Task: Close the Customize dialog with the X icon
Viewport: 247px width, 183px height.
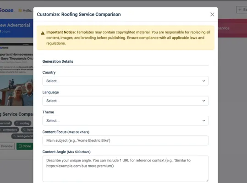Action: [212, 15]
